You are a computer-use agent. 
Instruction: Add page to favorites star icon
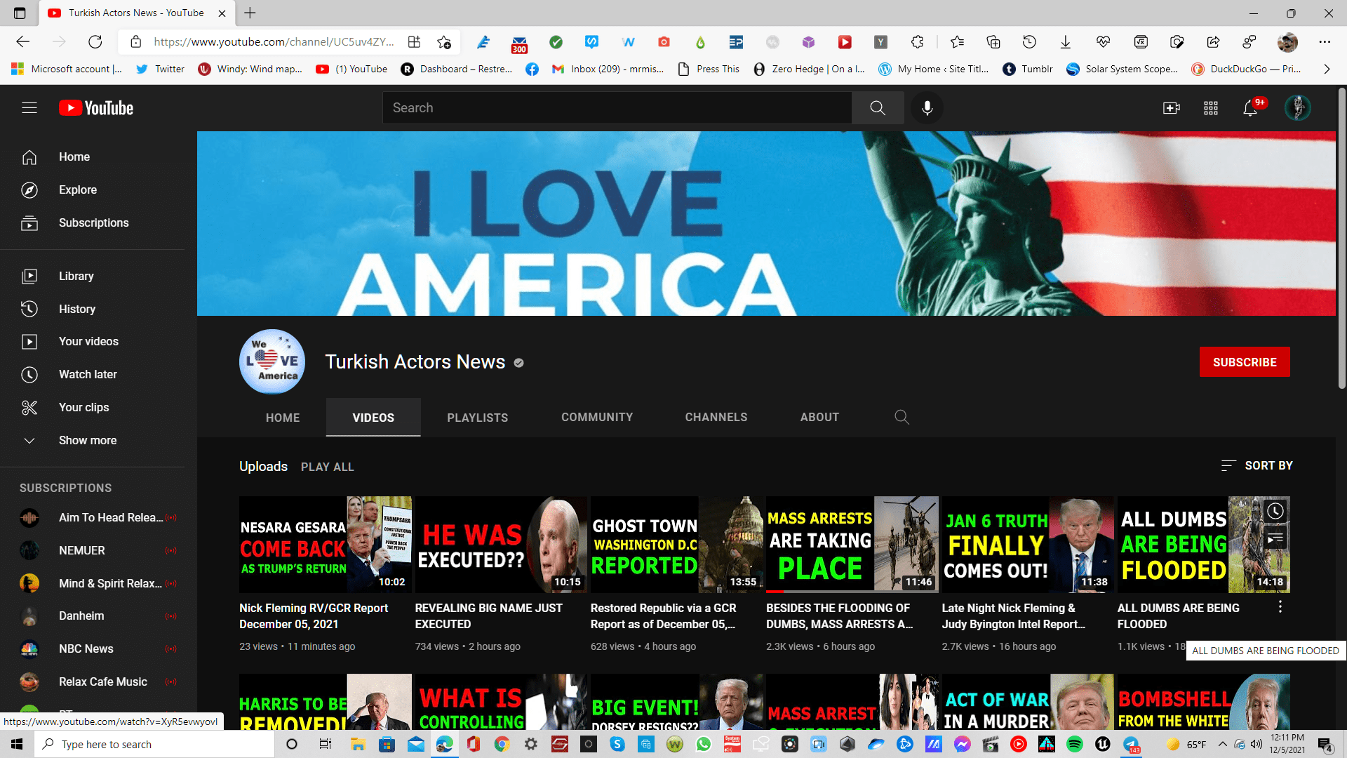tap(444, 42)
